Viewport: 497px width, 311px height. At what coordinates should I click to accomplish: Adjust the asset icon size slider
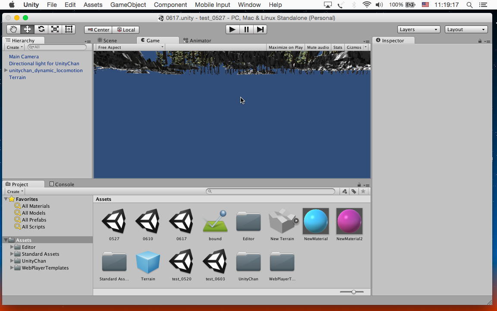pyautogui.click(x=353, y=292)
